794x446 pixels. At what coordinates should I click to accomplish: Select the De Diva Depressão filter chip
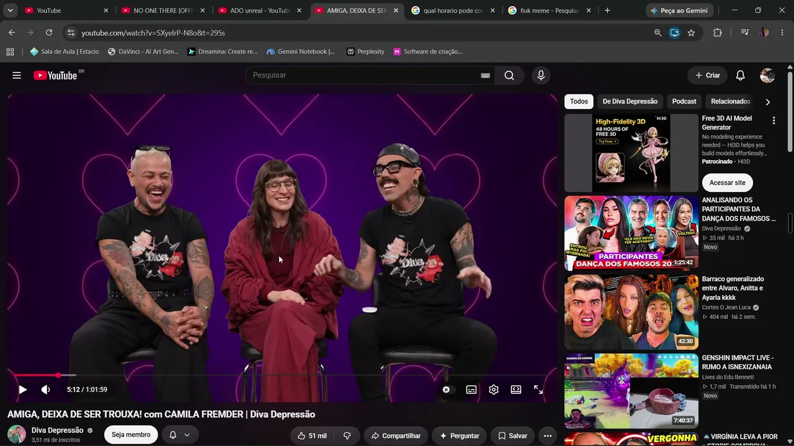630,102
